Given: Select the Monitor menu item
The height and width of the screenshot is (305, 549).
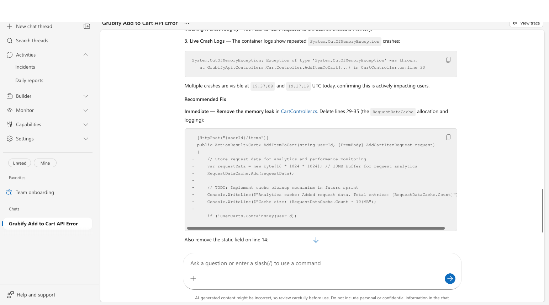Looking at the screenshot, I should [47, 110].
